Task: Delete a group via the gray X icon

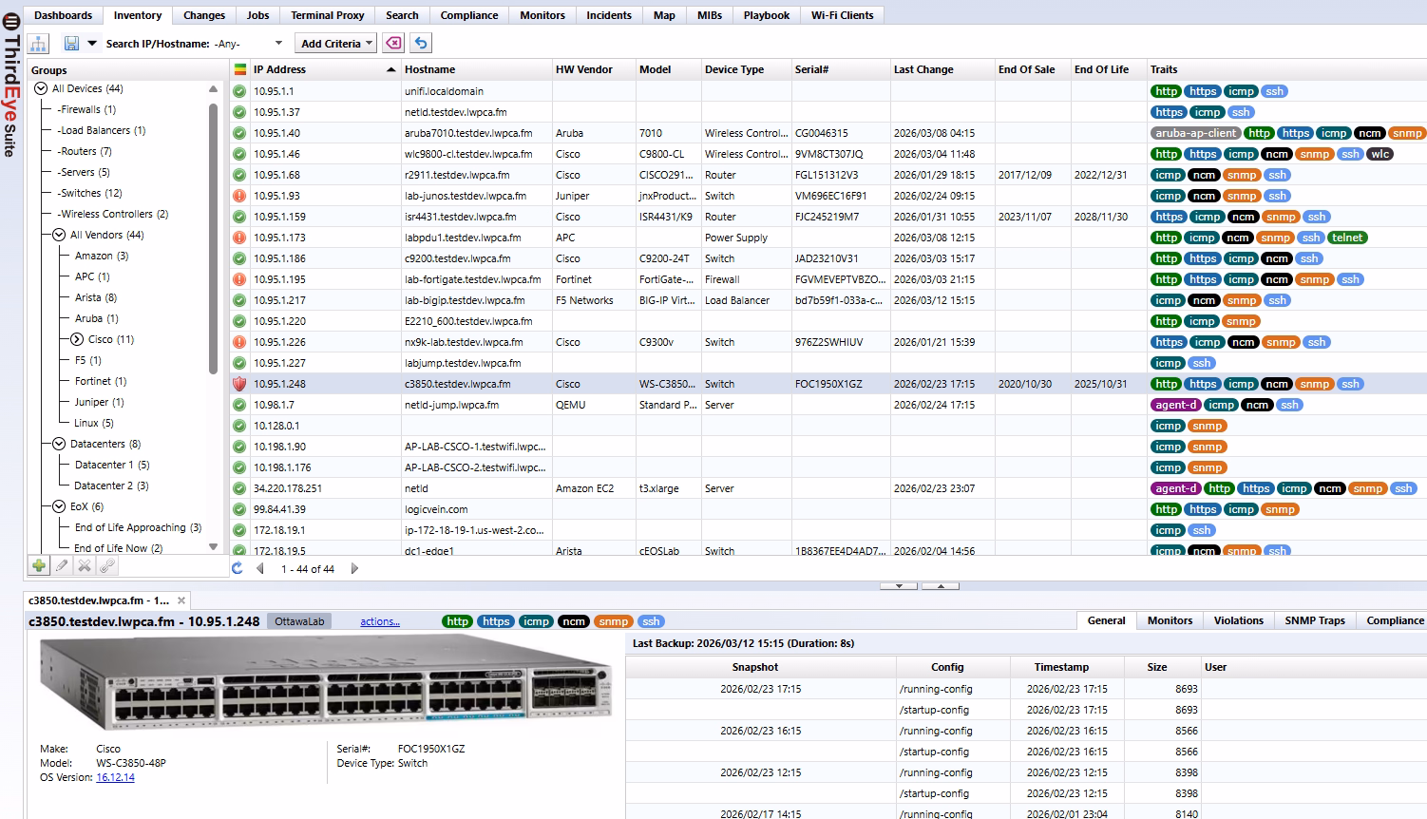Action: click(84, 564)
